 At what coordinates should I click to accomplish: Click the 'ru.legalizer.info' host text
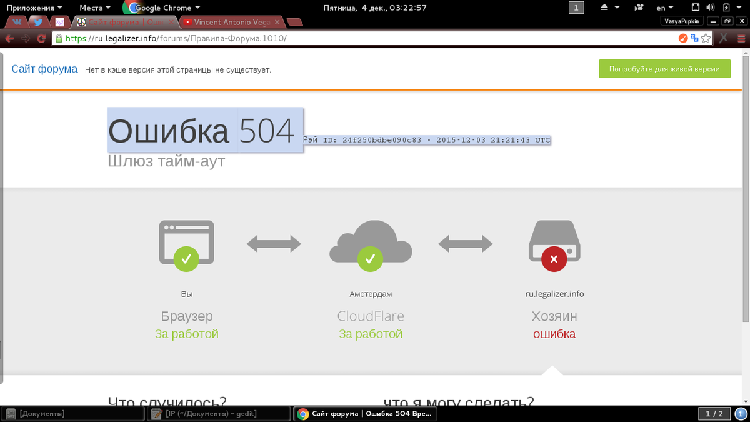pos(554,294)
